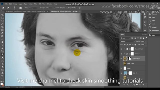Screen dimensions: 160x90
Task: Open the Layers panel flyout menu
Action: coord(146,34)
